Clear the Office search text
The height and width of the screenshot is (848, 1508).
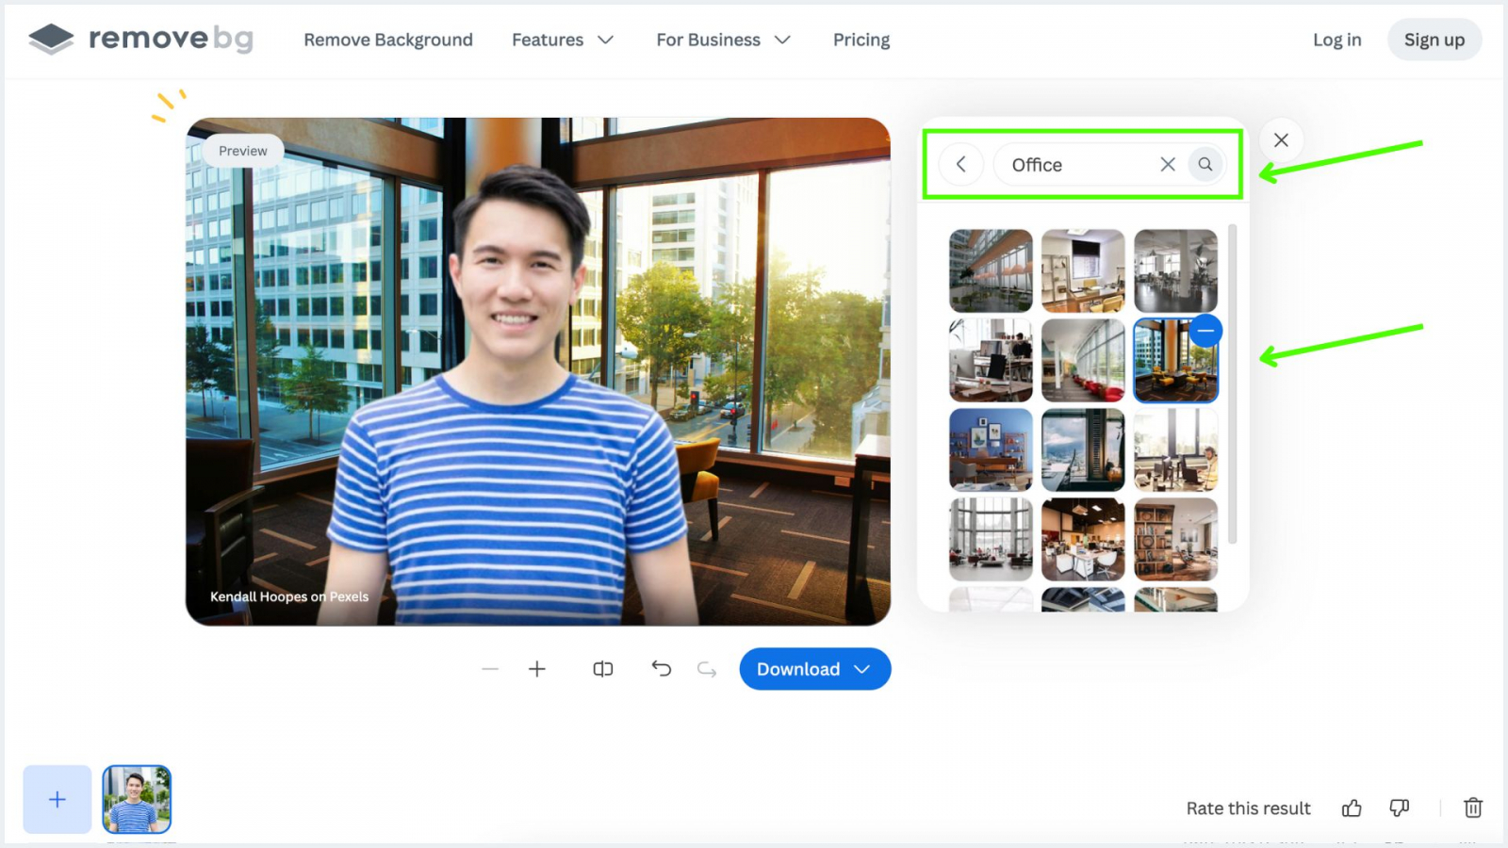click(x=1168, y=164)
